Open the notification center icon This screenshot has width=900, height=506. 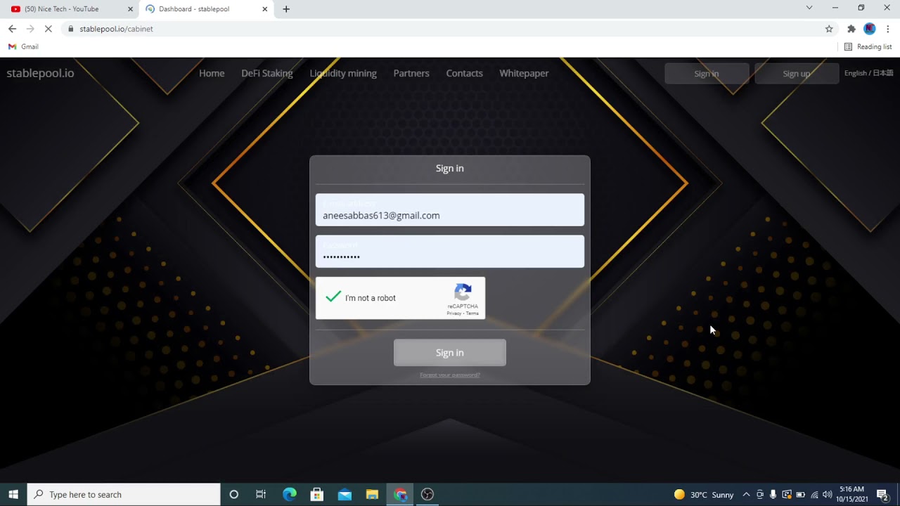point(882,494)
